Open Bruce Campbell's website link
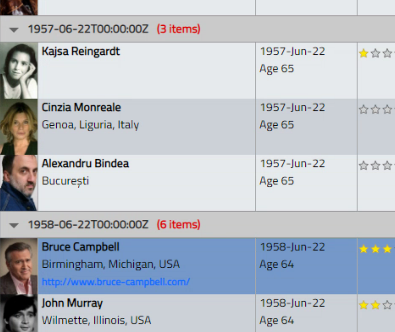The image size is (395, 332). (x=116, y=282)
